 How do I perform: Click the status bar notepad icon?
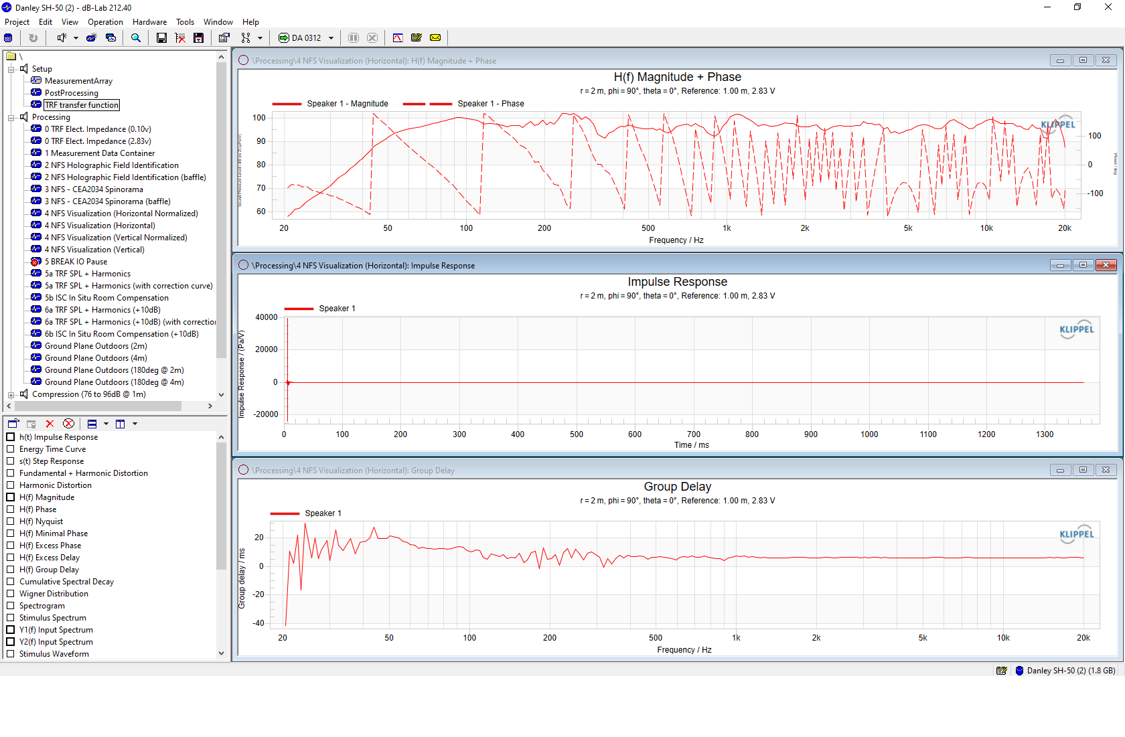coord(1002,670)
